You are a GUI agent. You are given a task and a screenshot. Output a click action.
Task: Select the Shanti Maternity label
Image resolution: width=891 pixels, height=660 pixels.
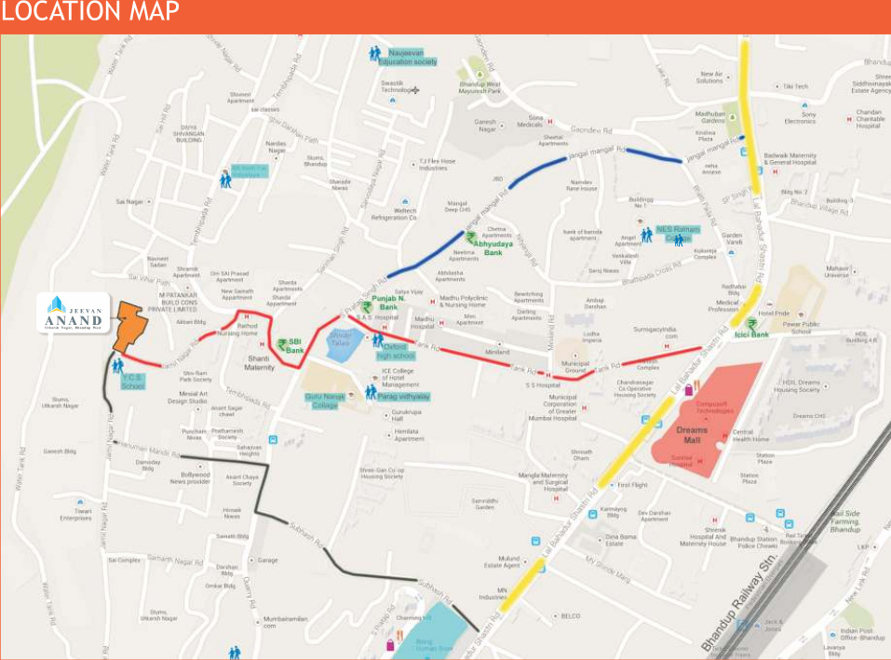(x=259, y=363)
